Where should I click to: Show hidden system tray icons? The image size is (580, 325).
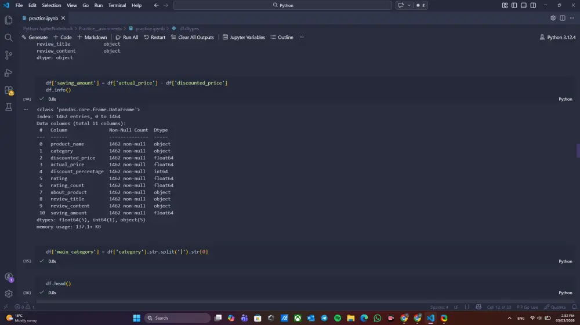tap(509, 318)
